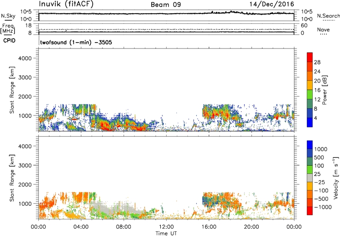
Task: Click the '1000' value on velocity scale
Action: tap(321, 149)
